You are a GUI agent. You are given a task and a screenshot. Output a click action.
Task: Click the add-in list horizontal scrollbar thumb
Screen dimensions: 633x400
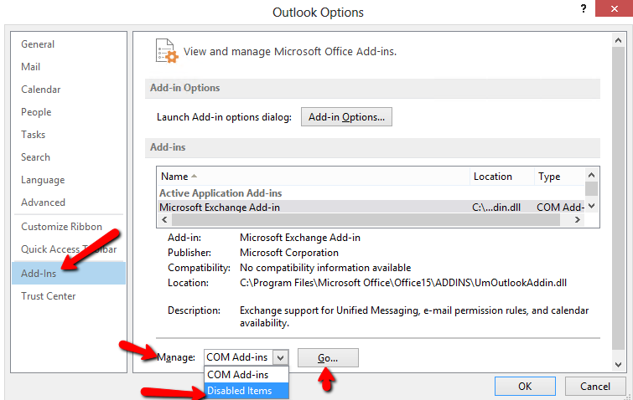366,220
